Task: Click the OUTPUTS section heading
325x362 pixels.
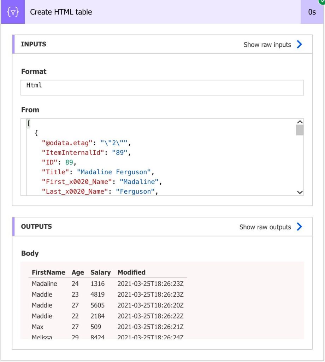Action: (36, 227)
